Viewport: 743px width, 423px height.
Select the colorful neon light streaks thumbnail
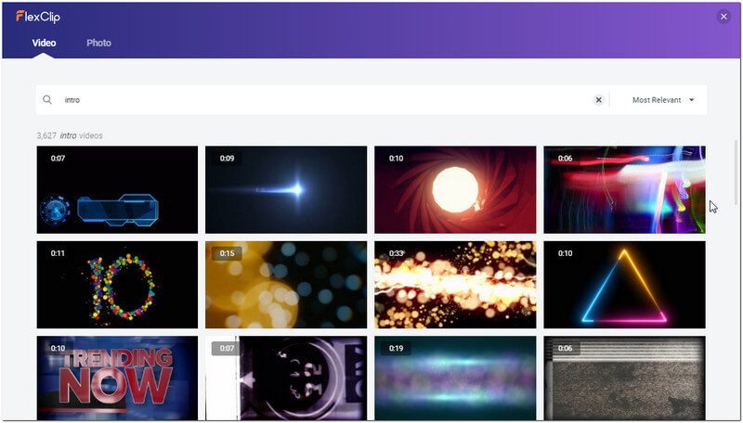point(624,190)
